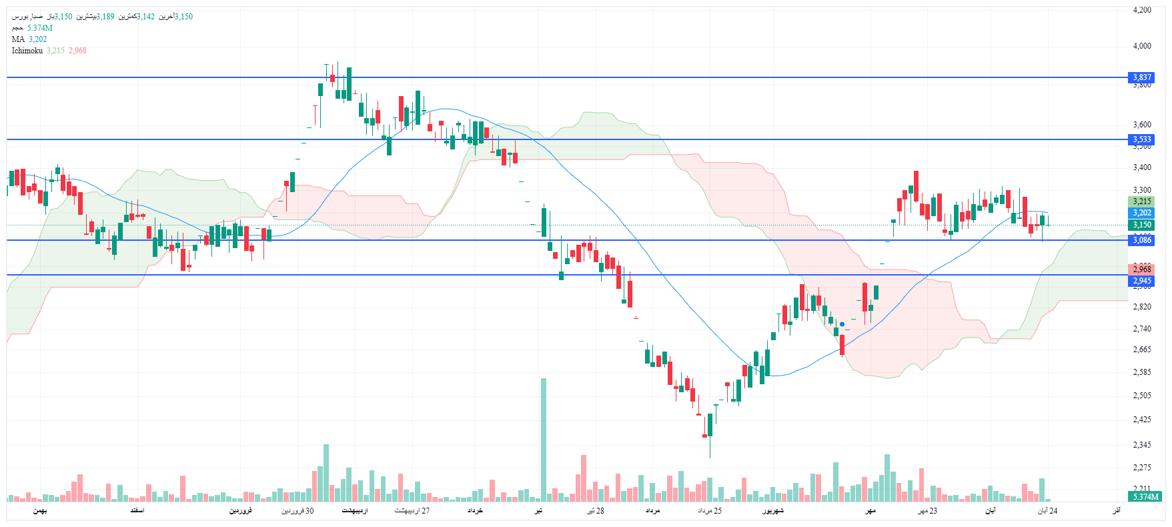
Task: Click the بهمن date label on time axis
Action: tap(40, 511)
